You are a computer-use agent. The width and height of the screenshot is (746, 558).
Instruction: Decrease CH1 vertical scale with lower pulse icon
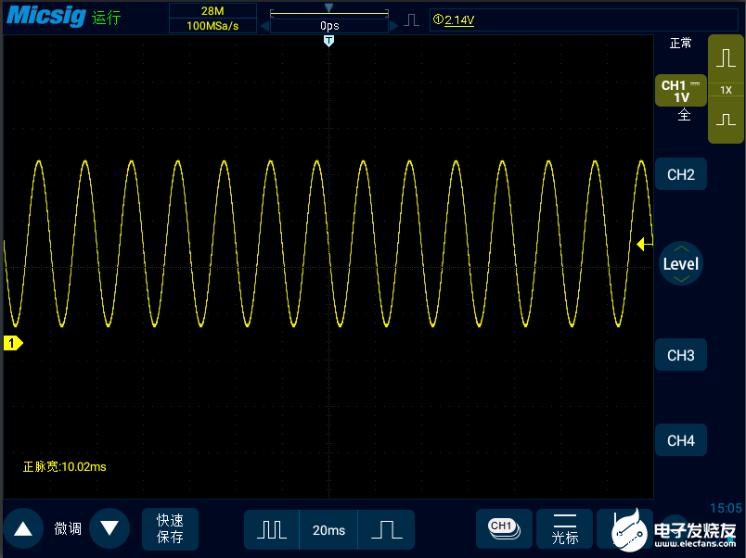(726, 120)
